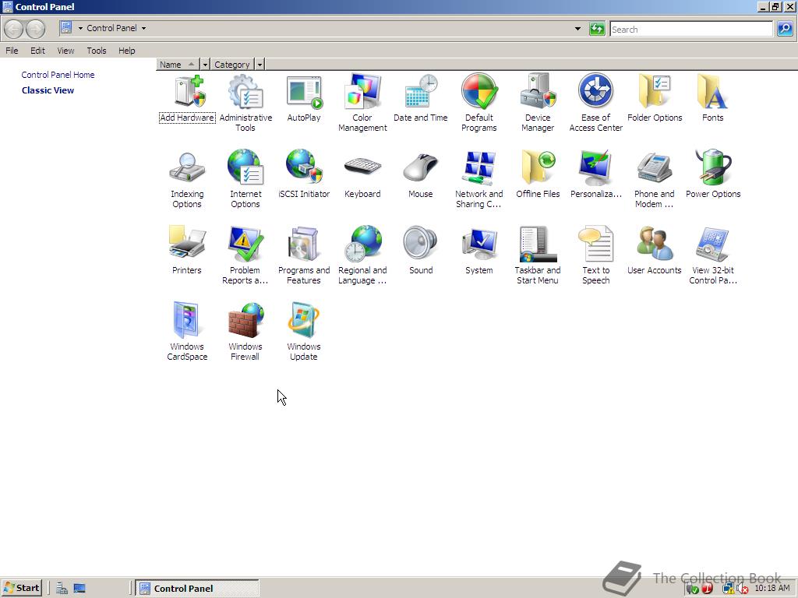798x598 pixels.
Task: Open the System icon
Action: click(x=479, y=251)
